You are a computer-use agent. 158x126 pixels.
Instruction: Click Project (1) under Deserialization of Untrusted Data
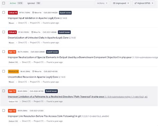(35, 43)
